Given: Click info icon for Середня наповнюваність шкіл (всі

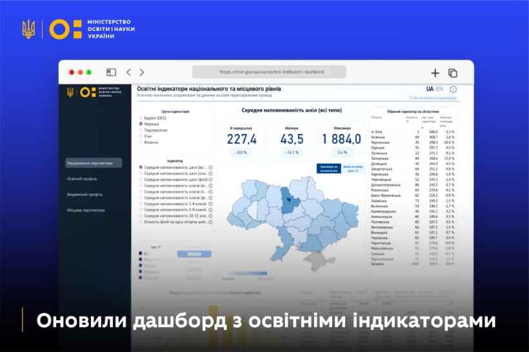Looking at the screenshot, I should 210,167.
